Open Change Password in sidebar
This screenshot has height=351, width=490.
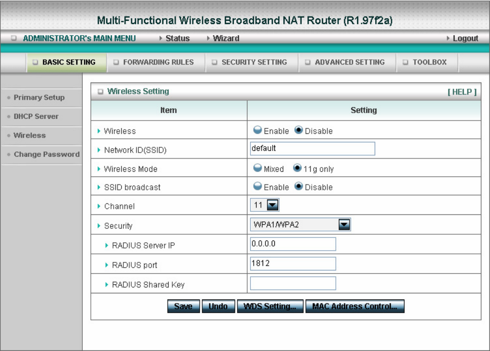tap(46, 154)
